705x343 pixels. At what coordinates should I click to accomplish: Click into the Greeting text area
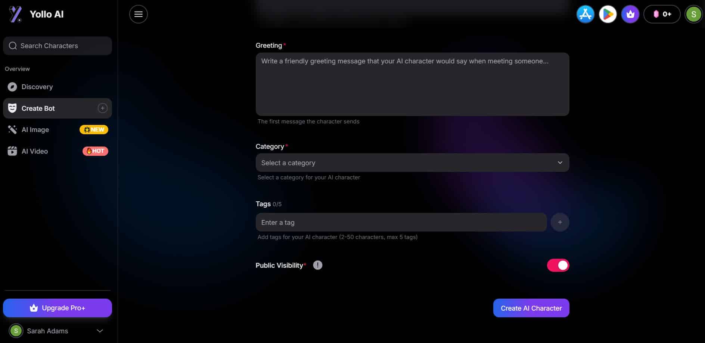click(412, 84)
